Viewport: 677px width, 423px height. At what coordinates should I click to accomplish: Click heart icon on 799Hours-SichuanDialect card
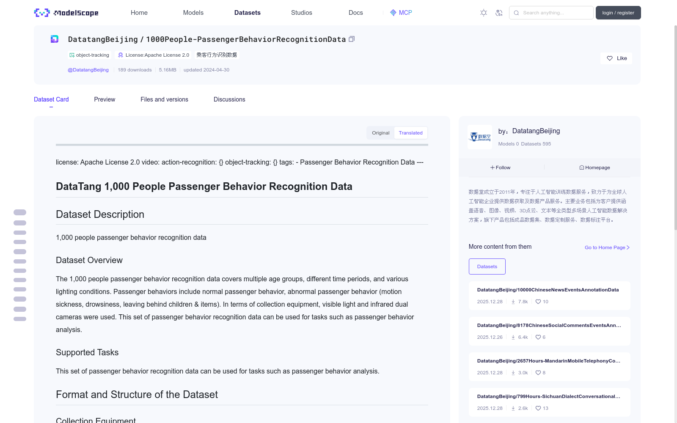pos(538,408)
